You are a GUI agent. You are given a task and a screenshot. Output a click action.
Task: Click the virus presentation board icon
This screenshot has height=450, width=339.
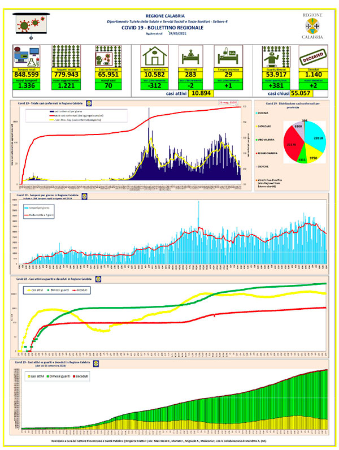(31, 25)
